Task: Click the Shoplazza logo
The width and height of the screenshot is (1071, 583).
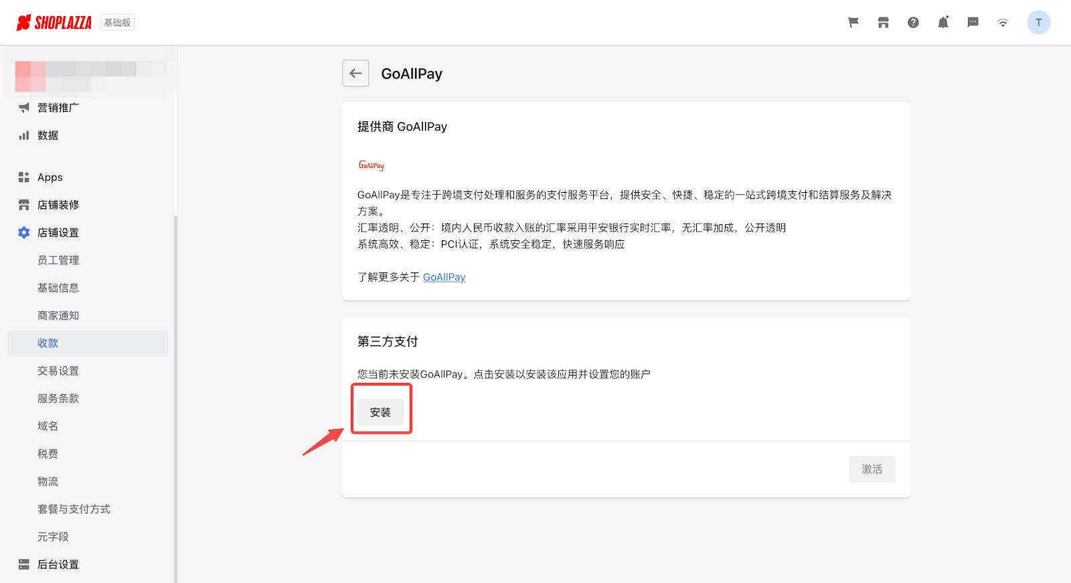Action: (54, 23)
